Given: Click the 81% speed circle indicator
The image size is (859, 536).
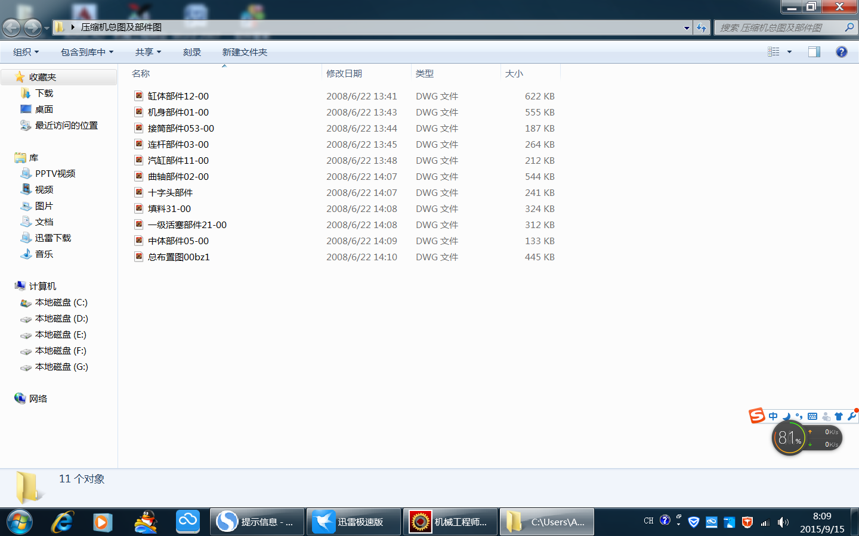Looking at the screenshot, I should pos(789,438).
